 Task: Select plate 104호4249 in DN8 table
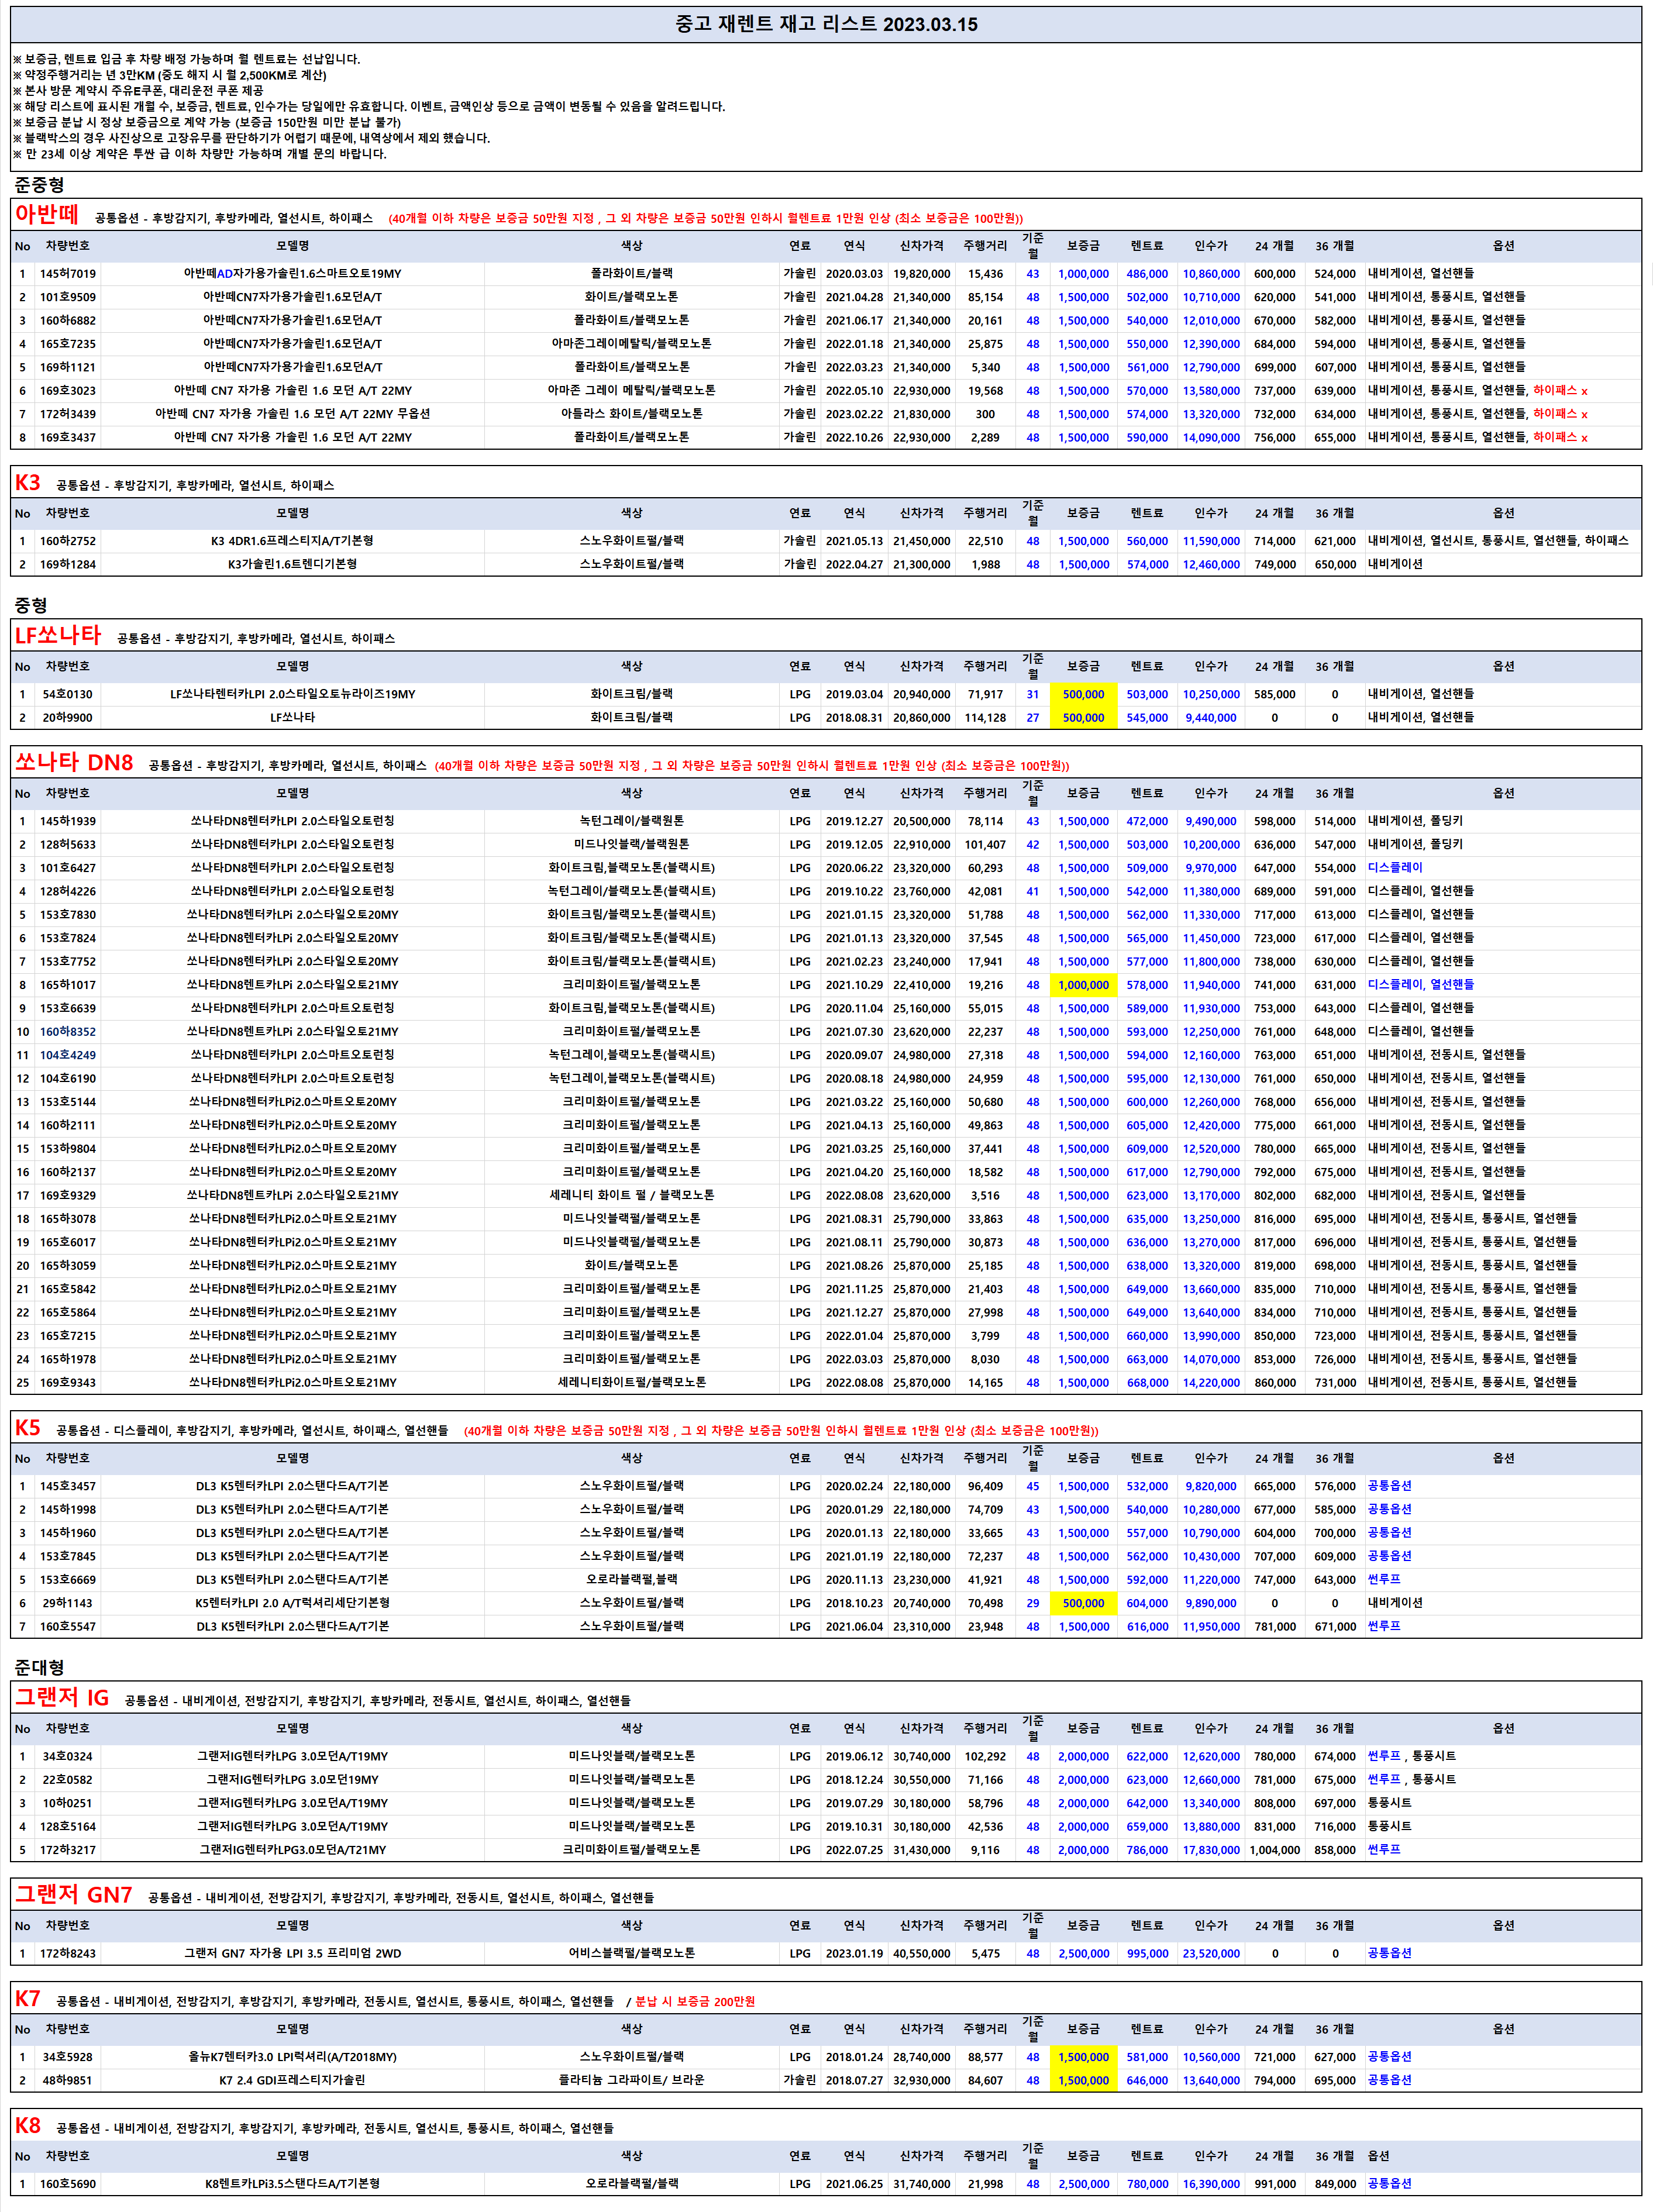pos(68,1055)
